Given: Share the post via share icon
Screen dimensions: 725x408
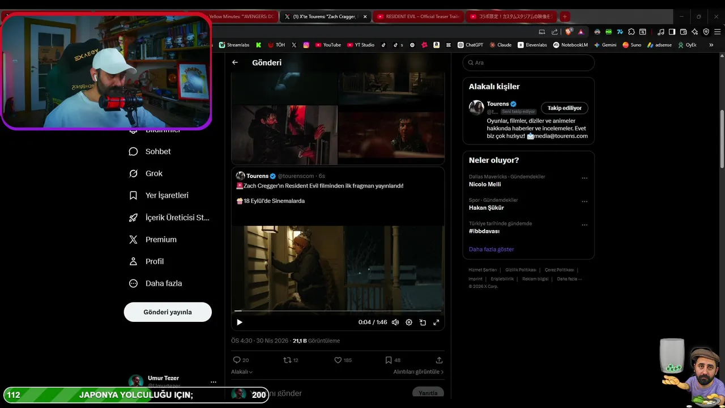Looking at the screenshot, I should click(439, 360).
